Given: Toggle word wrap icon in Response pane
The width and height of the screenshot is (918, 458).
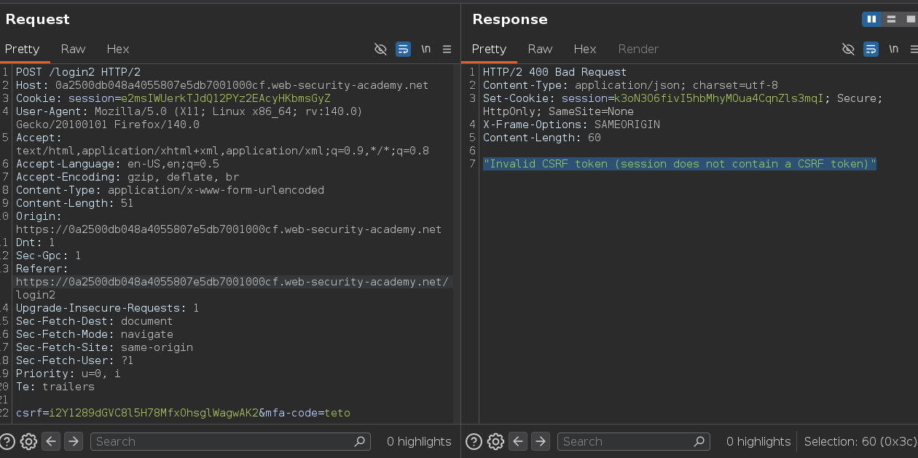Looking at the screenshot, I should tap(871, 49).
